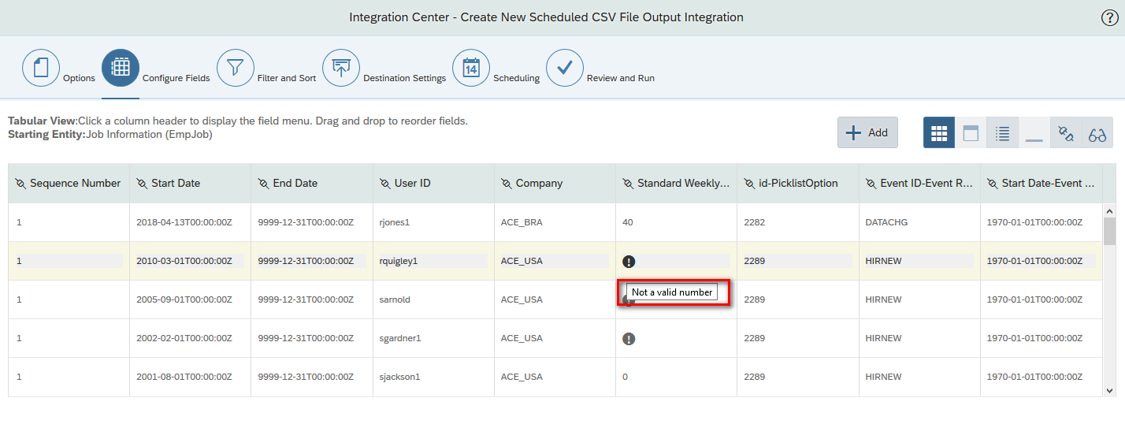The width and height of the screenshot is (1125, 424).
Task: Click start date 2018-04-13T00:00:00Z cell
Action: point(191,222)
